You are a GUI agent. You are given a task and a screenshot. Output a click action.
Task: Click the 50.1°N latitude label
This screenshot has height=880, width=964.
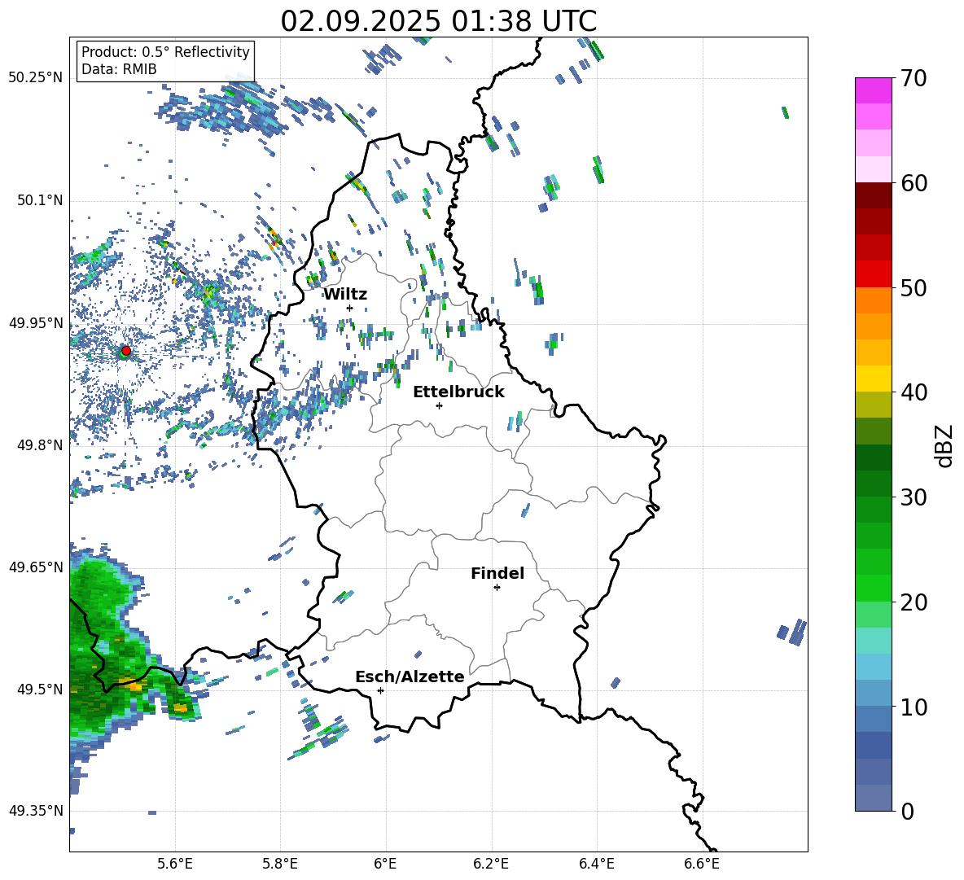tap(40, 201)
